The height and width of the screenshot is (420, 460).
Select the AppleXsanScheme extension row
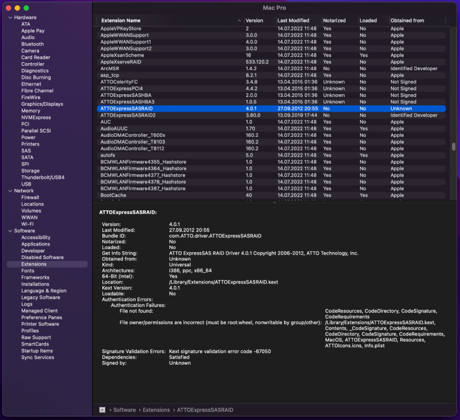pyautogui.click(x=271, y=55)
